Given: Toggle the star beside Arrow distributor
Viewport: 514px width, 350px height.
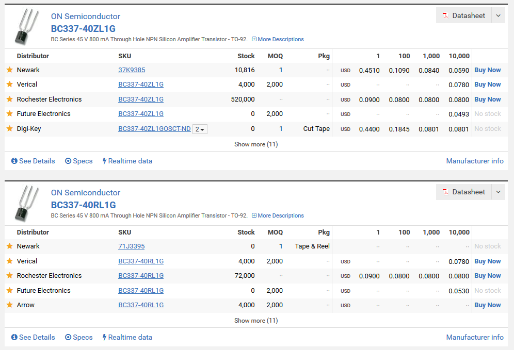Looking at the screenshot, I should click(x=9, y=305).
